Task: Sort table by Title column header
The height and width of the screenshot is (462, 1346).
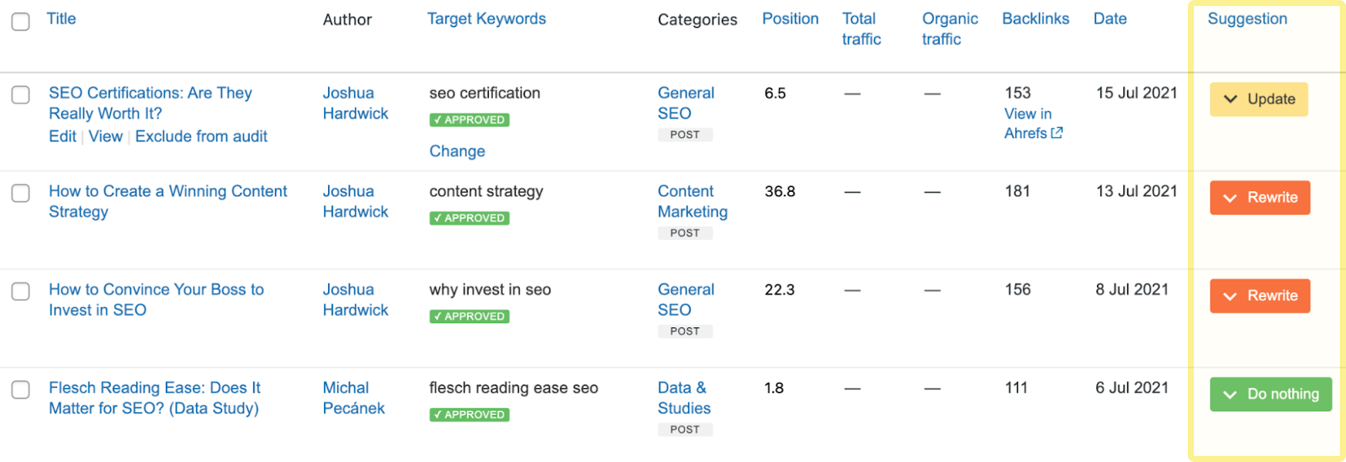Action: click(x=61, y=19)
